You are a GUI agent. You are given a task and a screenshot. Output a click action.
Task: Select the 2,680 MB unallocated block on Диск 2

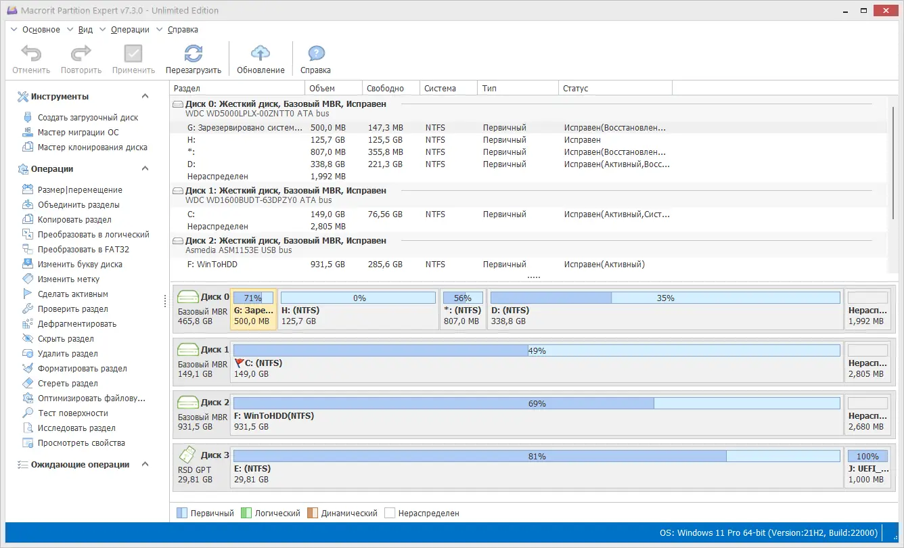click(867, 415)
